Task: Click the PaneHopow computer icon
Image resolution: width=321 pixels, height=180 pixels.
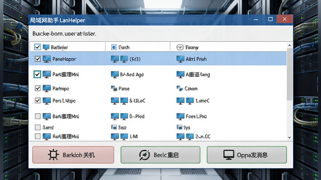Action: [47, 59]
